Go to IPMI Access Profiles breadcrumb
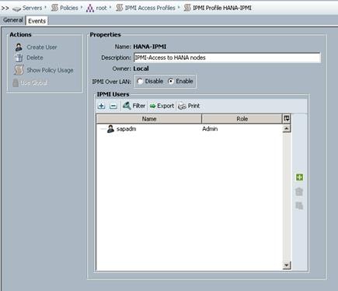Viewport: 338px width, 291px height. (150, 8)
